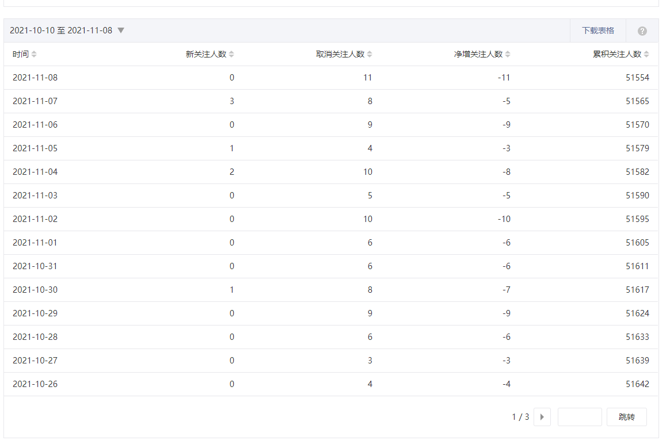This screenshot has width=670, height=448.
Task: Sort table using 累积关注人数 sort icon
Action: [x=646, y=54]
